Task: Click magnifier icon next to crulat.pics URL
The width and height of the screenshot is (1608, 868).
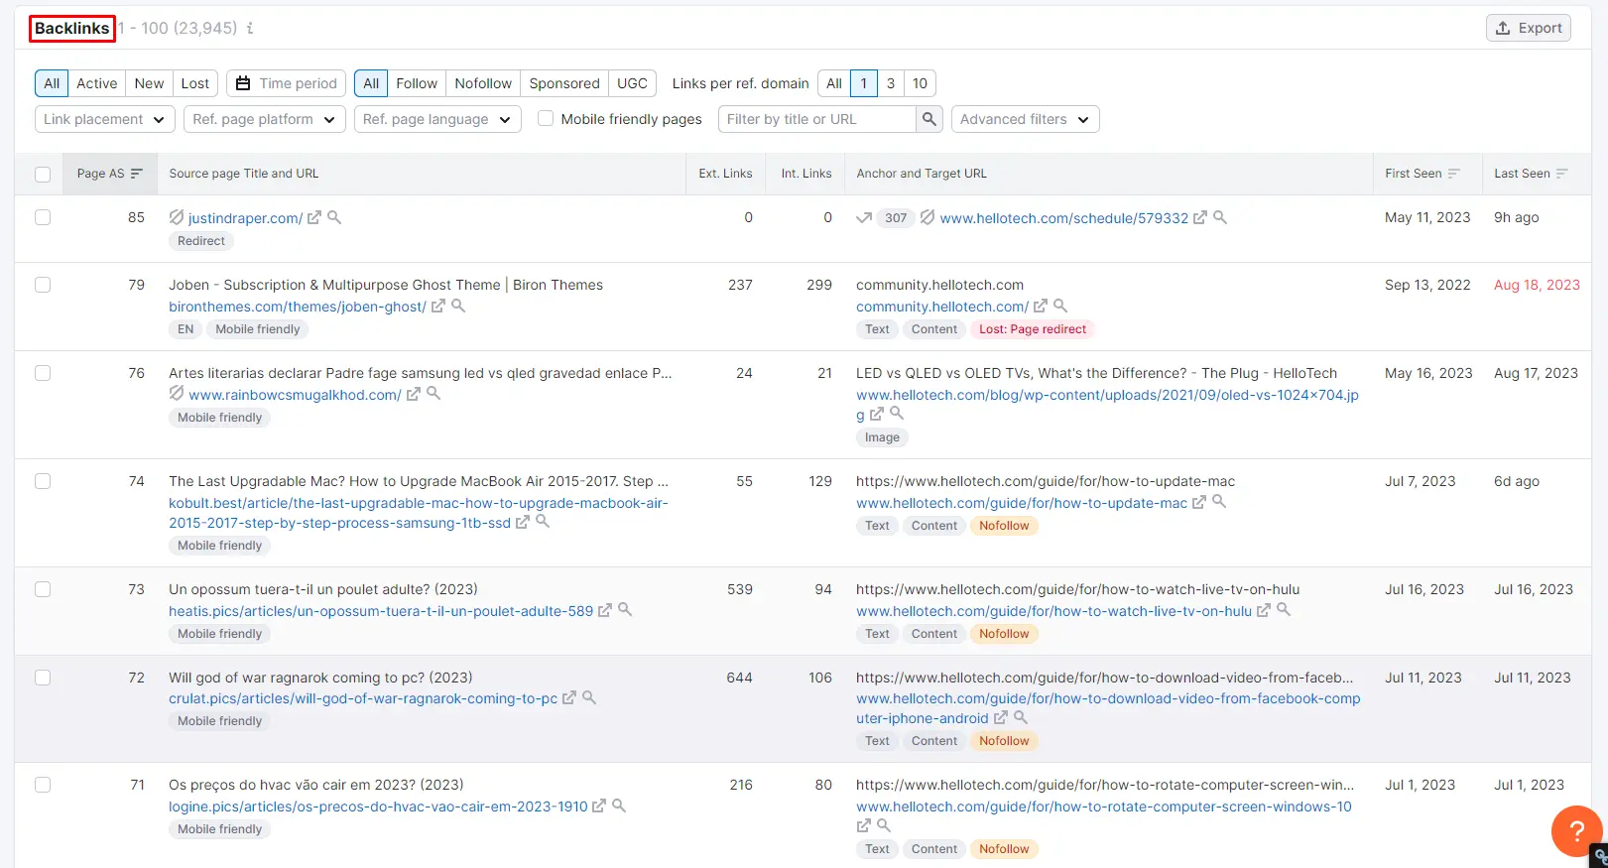Action: (x=589, y=697)
